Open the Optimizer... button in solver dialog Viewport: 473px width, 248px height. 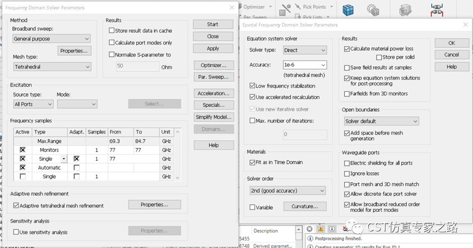(x=213, y=65)
